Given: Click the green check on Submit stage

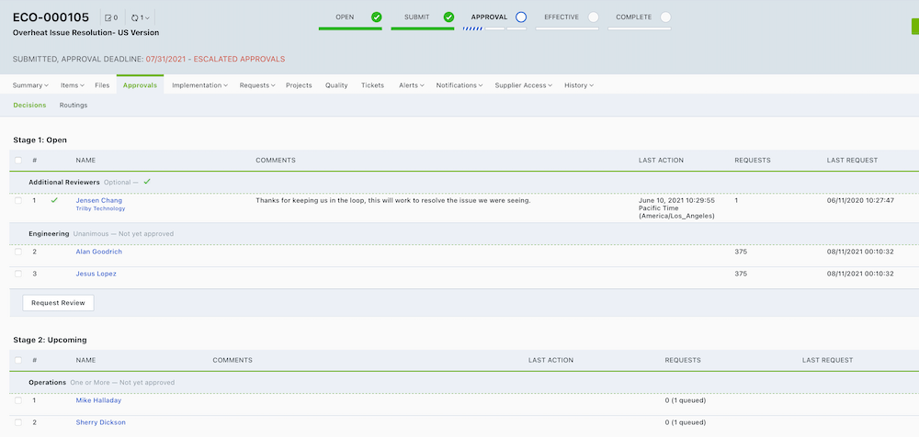Looking at the screenshot, I should [x=448, y=17].
